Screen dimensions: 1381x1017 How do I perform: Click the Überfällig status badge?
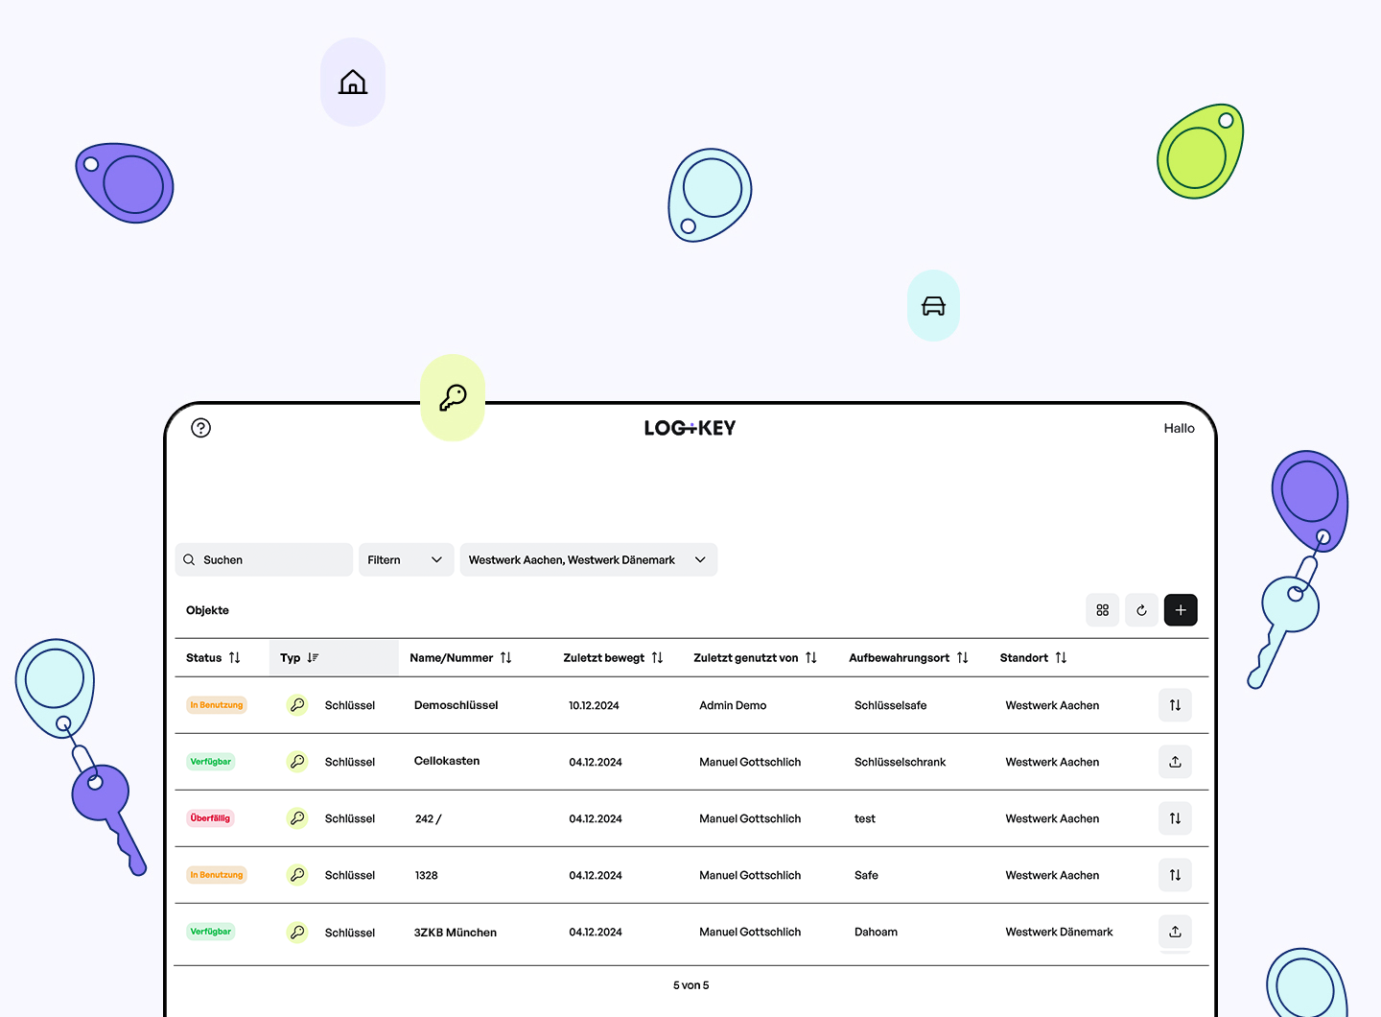coord(210,818)
